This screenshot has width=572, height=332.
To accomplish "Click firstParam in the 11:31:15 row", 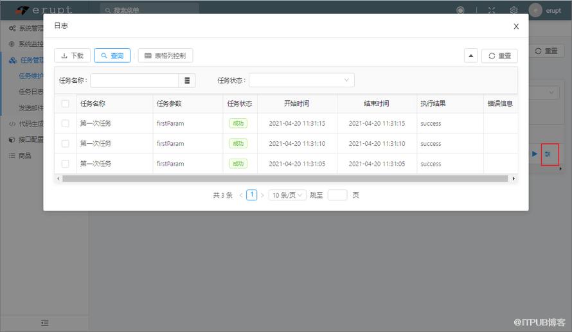I will tap(170, 123).
